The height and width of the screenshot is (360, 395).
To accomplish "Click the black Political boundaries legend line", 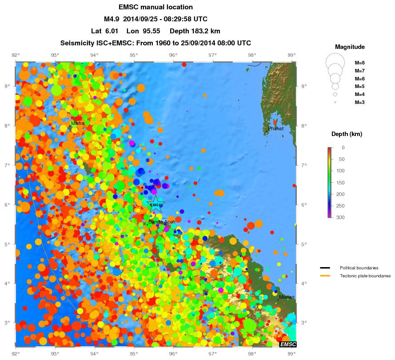I will coord(325,268).
